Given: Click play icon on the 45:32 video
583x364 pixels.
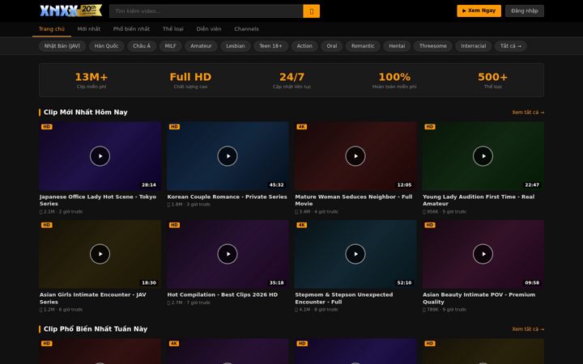Looking at the screenshot, I should coord(228,156).
